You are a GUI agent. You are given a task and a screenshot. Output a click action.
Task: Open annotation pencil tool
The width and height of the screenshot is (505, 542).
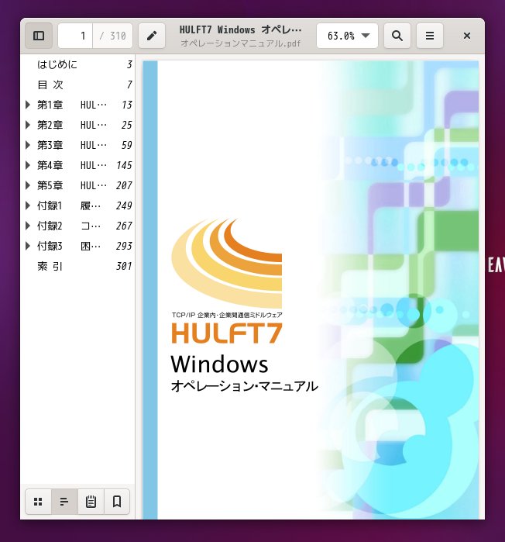(152, 36)
